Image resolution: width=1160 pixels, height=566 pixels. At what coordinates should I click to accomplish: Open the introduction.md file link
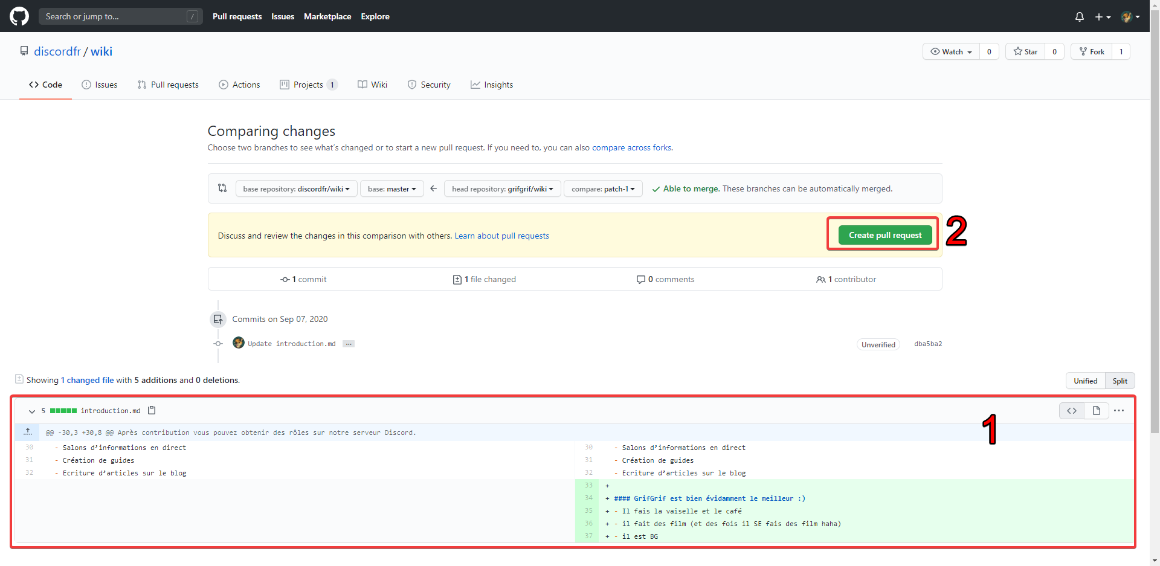pos(111,411)
